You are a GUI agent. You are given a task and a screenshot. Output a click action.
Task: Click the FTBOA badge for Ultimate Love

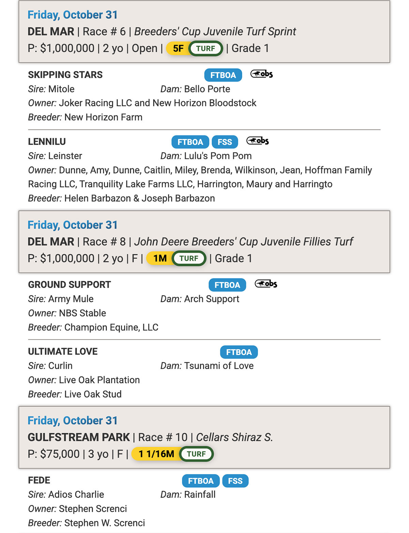point(239,352)
